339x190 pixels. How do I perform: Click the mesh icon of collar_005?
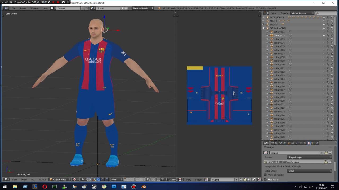(271, 46)
